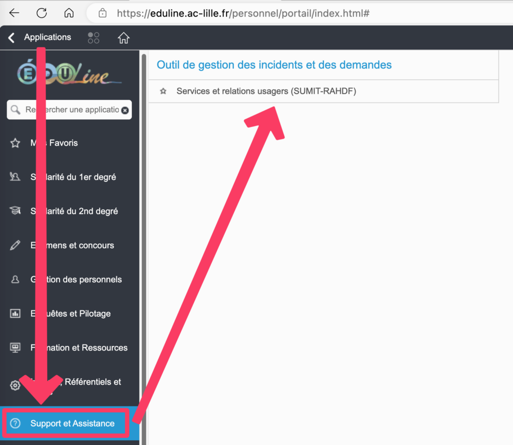This screenshot has width=513, height=445.
Task: Open the applications grid dots icon
Action: (94, 37)
